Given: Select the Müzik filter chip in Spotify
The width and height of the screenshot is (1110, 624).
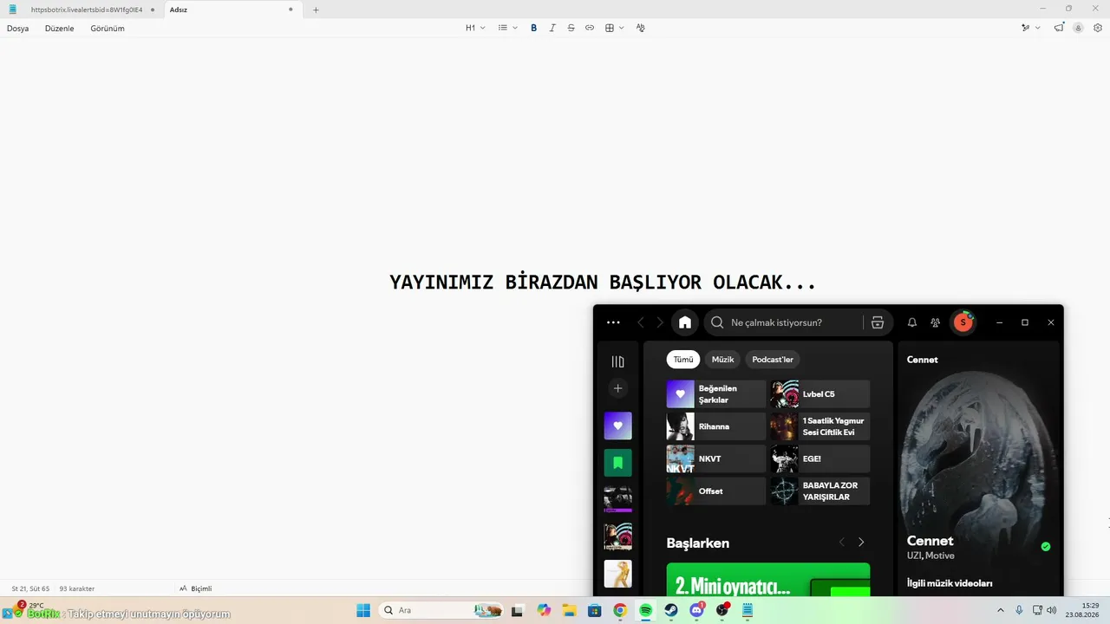Looking at the screenshot, I should (x=723, y=360).
